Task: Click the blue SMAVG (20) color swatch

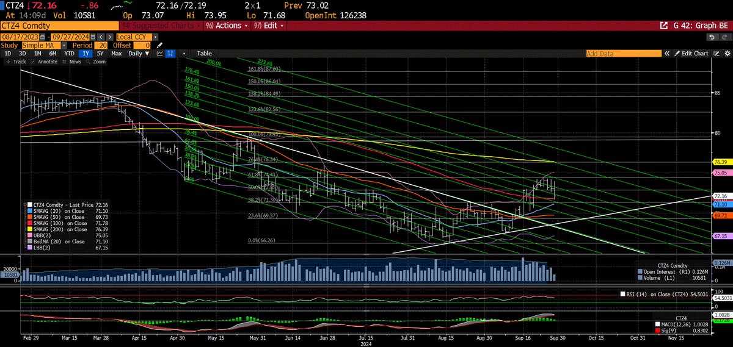Action: point(30,211)
